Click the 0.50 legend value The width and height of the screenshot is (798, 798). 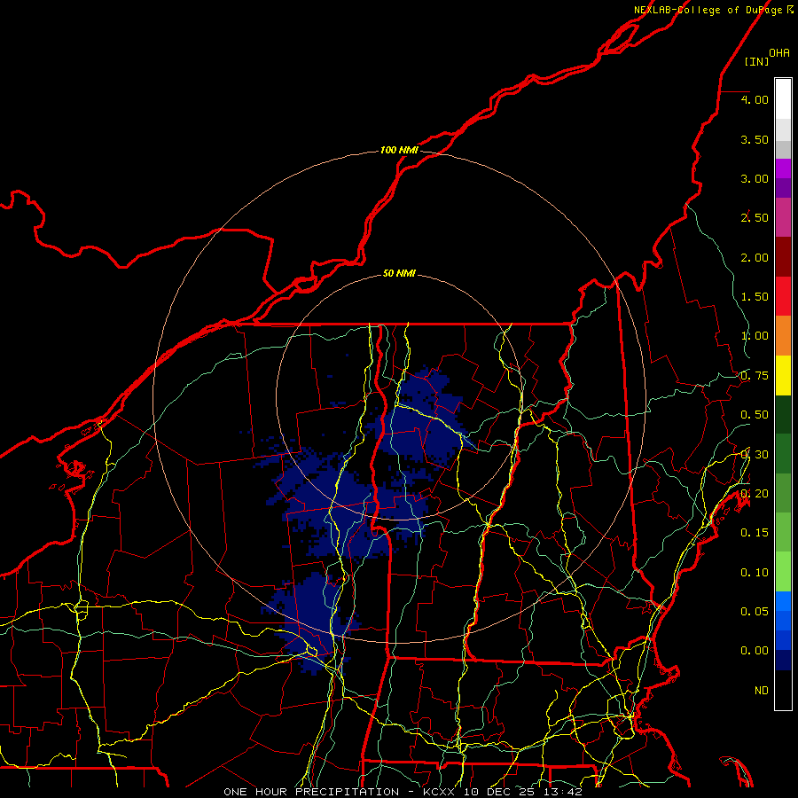point(755,415)
